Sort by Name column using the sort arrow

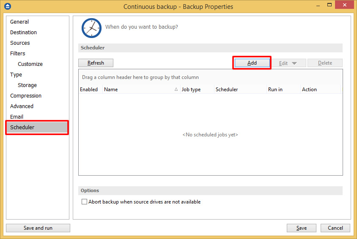tap(176, 90)
